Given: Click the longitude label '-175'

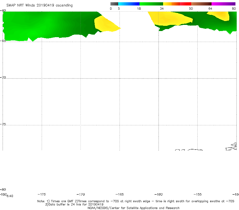Looking at the screenshot, I should [x=42, y=194].
